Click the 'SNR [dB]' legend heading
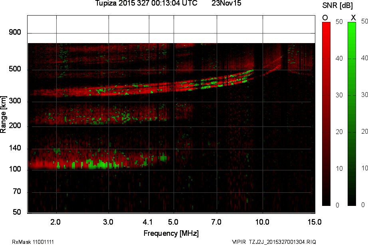368x245 pixels. point(338,5)
